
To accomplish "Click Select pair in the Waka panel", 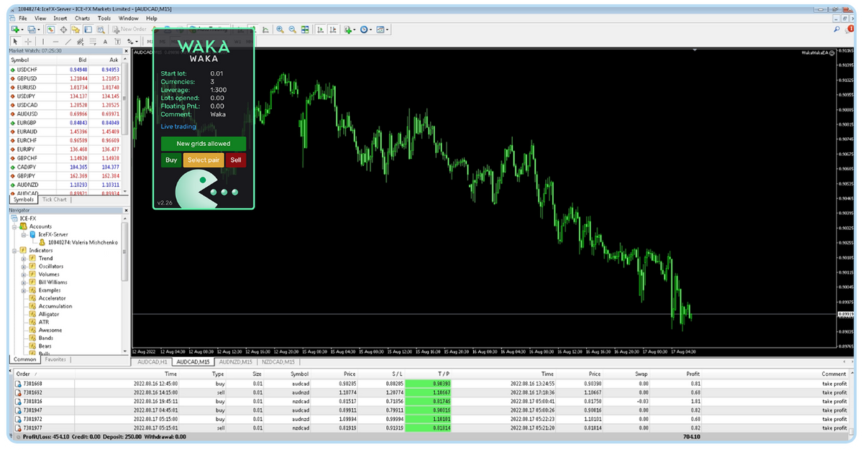I will (202, 160).
